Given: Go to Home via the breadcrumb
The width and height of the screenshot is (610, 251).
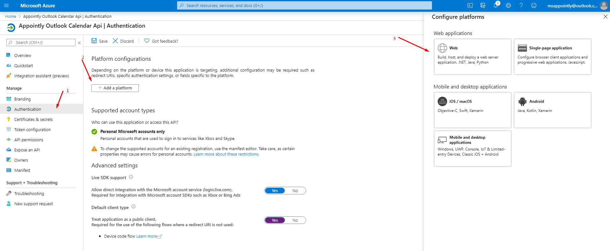Looking at the screenshot, I should click(11, 16).
